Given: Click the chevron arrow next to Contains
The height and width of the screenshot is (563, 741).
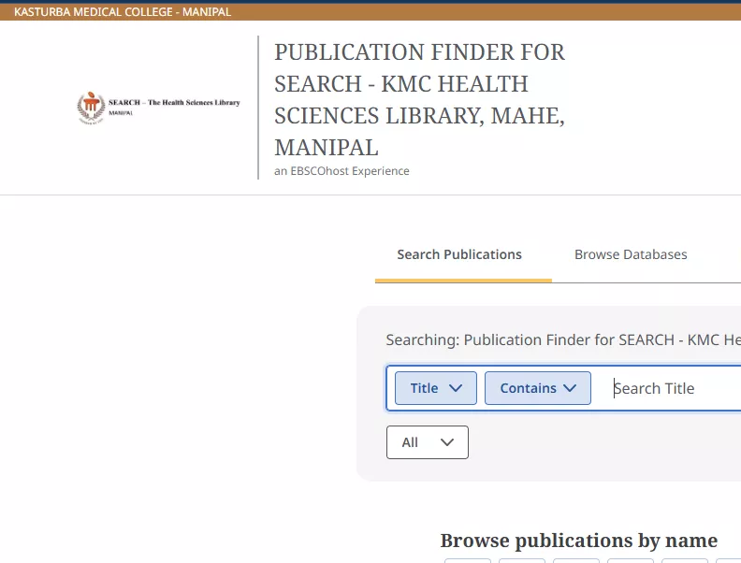Looking at the screenshot, I should tap(570, 388).
